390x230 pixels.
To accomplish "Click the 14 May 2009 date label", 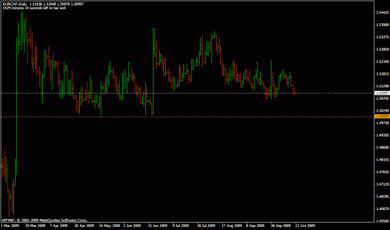I will coord(109,226).
